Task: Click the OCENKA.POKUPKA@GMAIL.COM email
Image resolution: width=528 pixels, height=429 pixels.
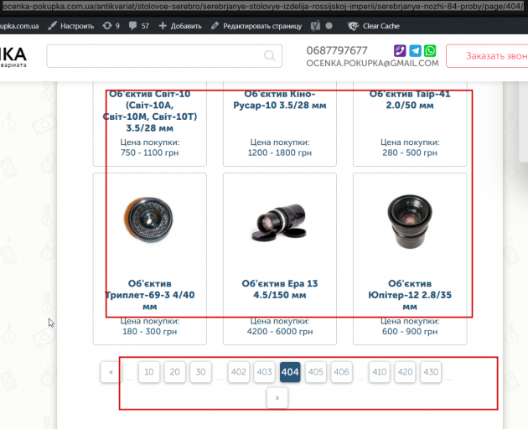Action: point(372,64)
